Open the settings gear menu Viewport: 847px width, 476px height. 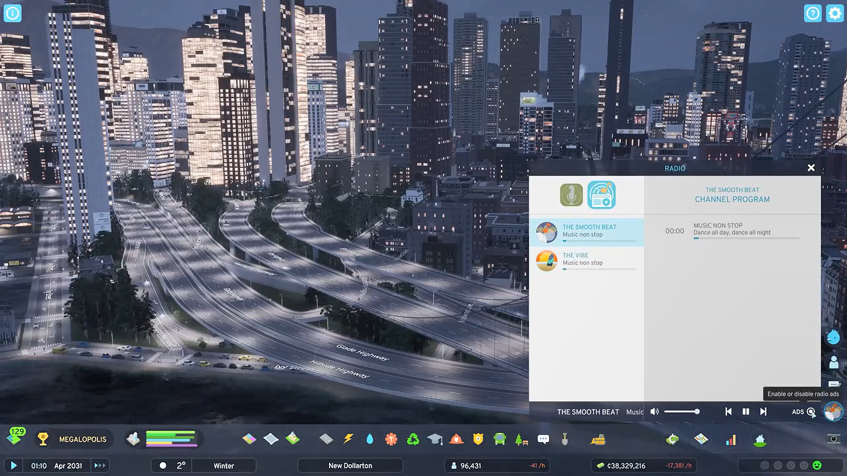tap(834, 13)
